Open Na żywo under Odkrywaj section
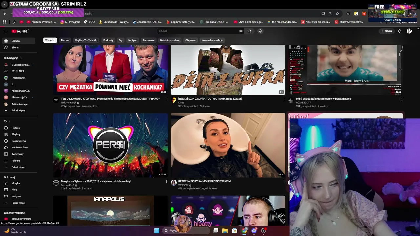This screenshot has height=236, width=420. tap(18, 196)
